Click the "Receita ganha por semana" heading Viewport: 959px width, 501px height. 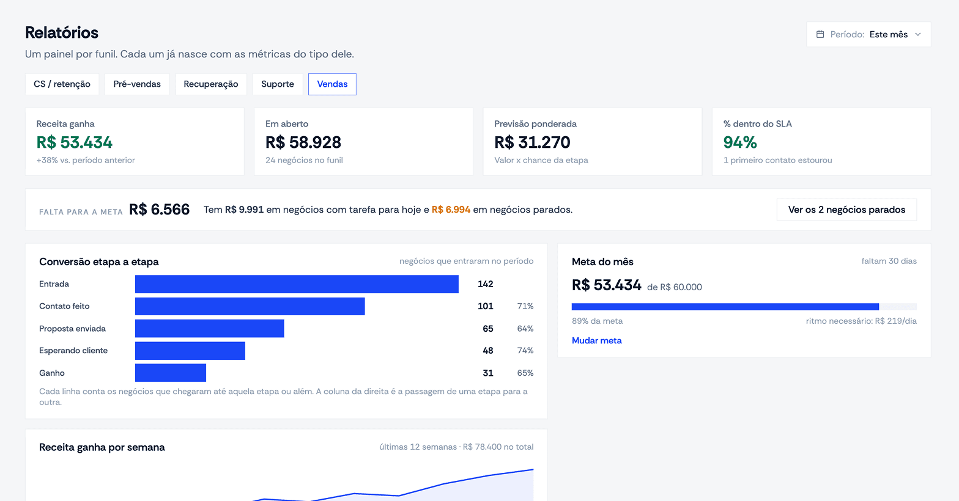[x=102, y=447]
